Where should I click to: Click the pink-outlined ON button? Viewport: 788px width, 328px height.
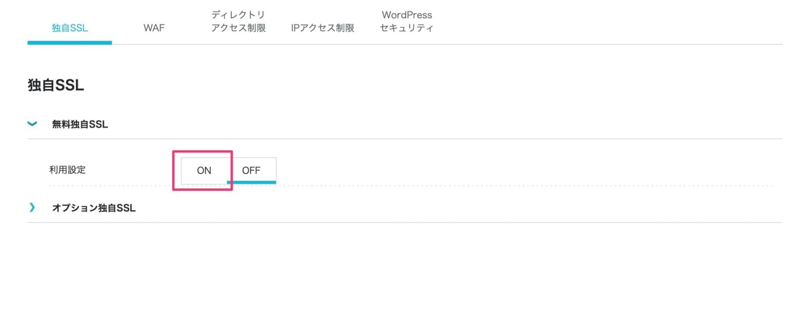(x=203, y=170)
